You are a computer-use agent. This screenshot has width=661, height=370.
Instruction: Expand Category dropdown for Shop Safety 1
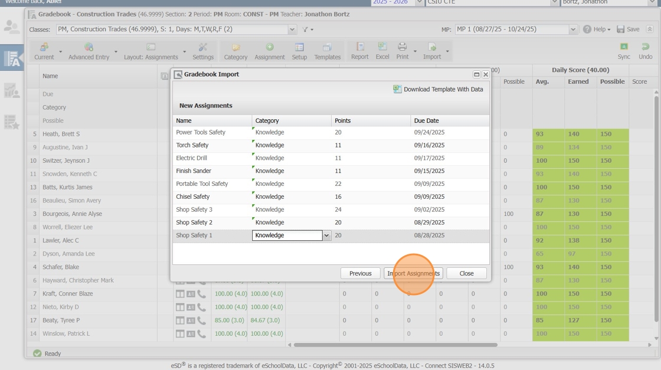point(326,235)
